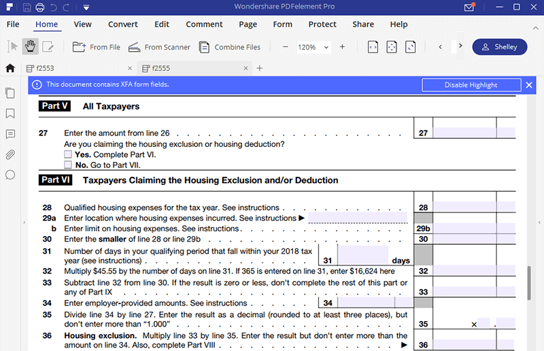Open the page thumbnails panel
544x351 pixels.
tap(10, 93)
